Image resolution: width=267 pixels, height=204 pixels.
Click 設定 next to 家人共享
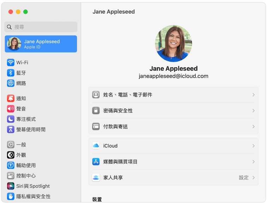point(244,178)
